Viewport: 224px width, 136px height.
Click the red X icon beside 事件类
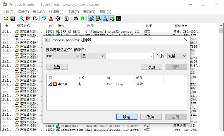tap(55, 84)
